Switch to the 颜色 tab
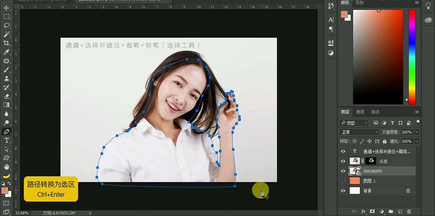The height and width of the screenshot is (216, 435). 345,3
